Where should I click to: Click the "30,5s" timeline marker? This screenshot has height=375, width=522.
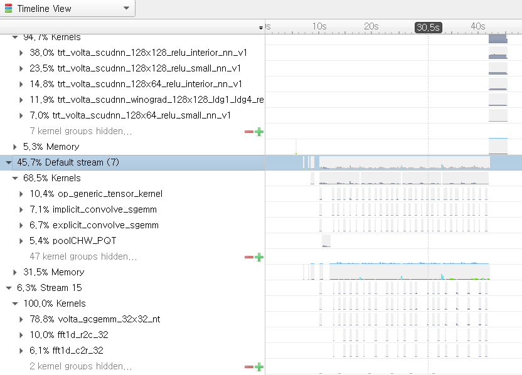(428, 28)
